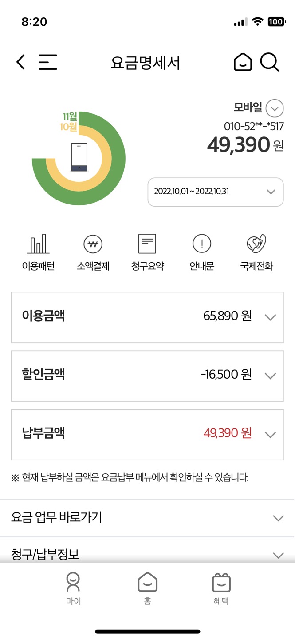
Task: Tap the 소액결제 micropayment icon
Action: tap(93, 252)
